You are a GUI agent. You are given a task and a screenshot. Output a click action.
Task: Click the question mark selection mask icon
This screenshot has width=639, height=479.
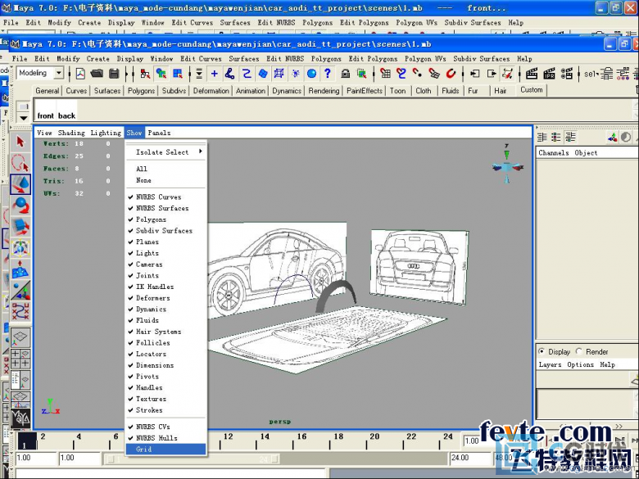point(327,74)
